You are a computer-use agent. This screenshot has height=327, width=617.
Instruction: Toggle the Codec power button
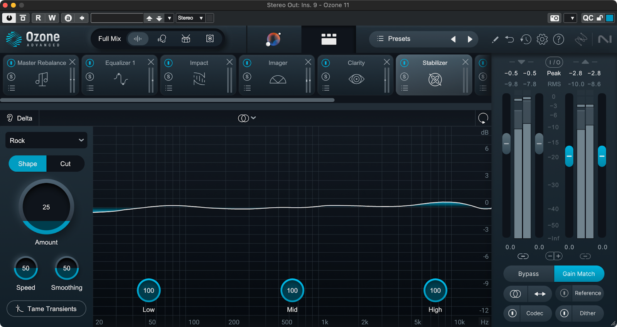click(512, 314)
